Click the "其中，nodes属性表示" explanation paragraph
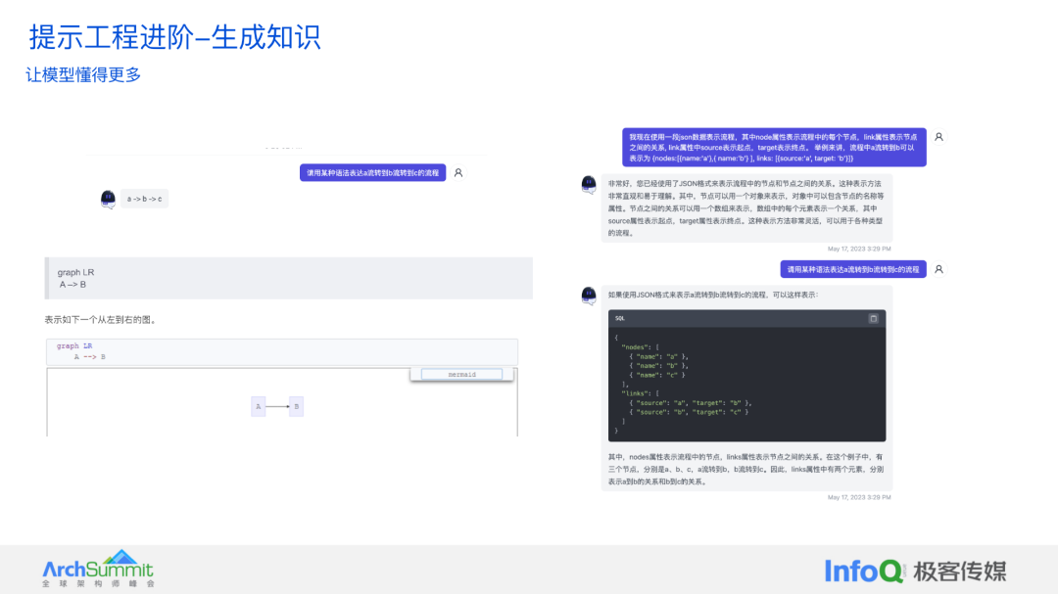The width and height of the screenshot is (1058, 594). pyautogui.click(x=746, y=470)
